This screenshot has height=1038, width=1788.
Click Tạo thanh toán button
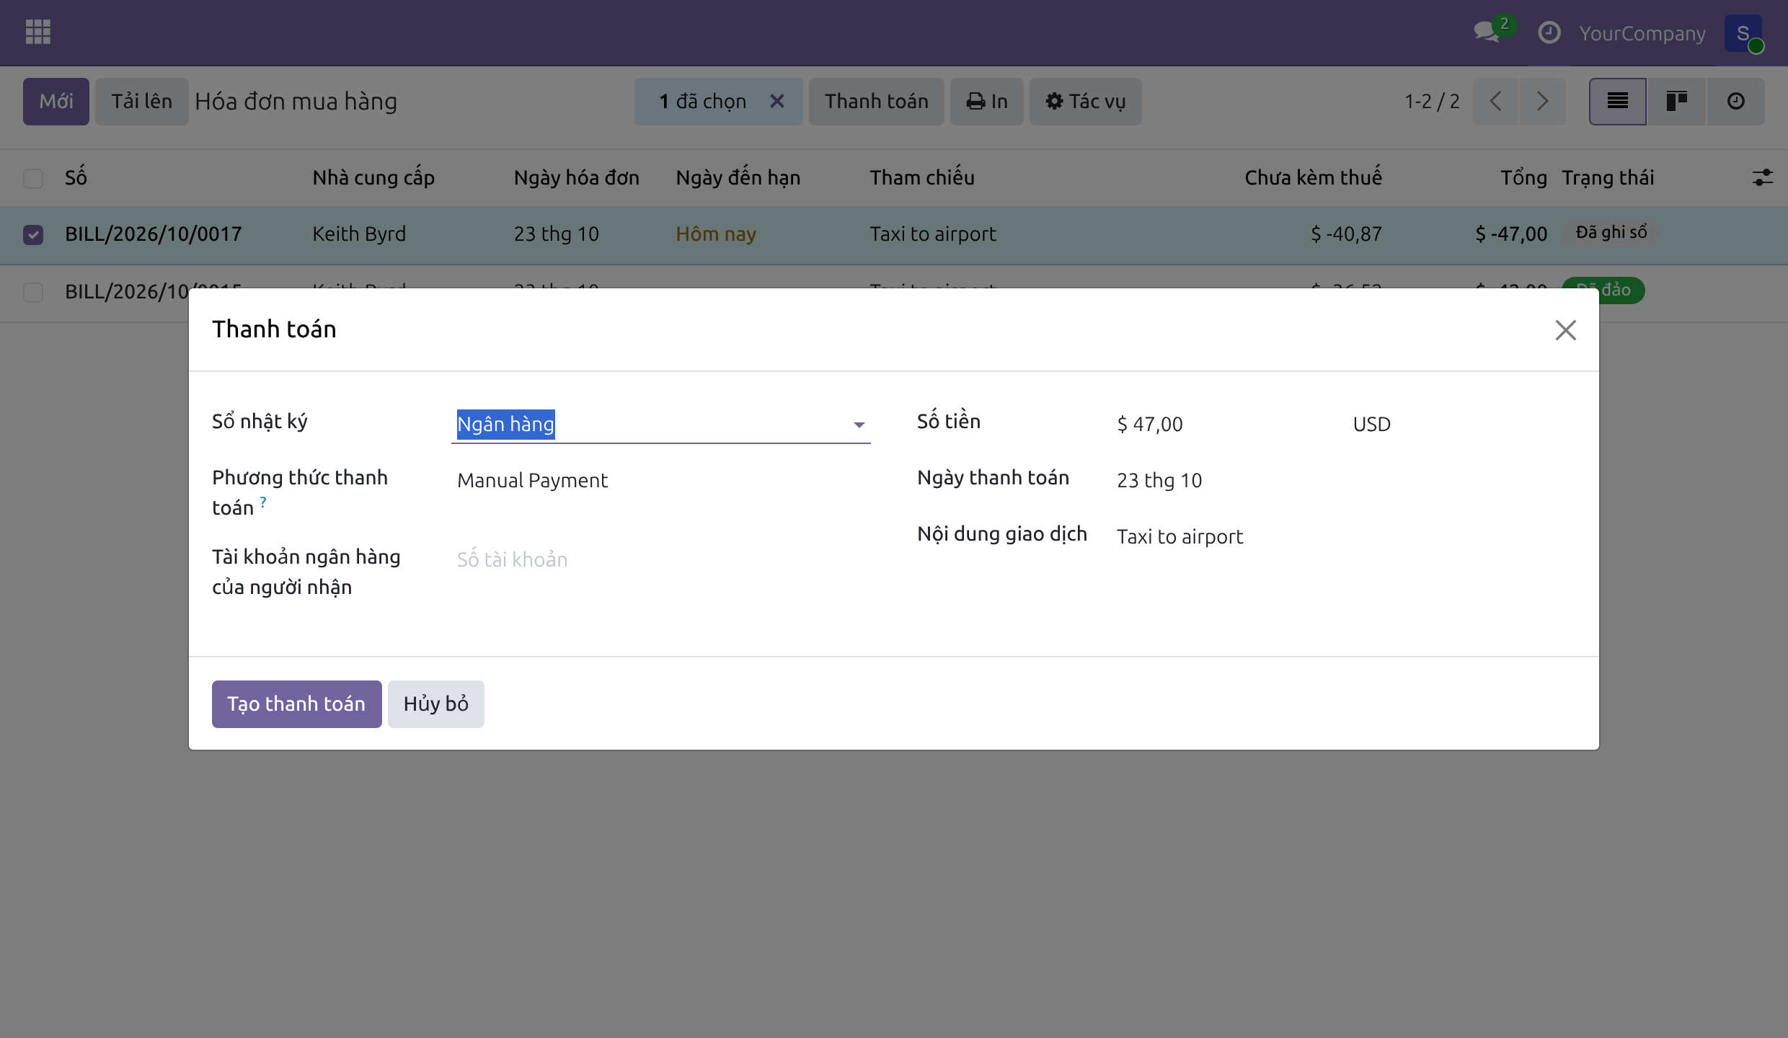pyautogui.click(x=297, y=704)
